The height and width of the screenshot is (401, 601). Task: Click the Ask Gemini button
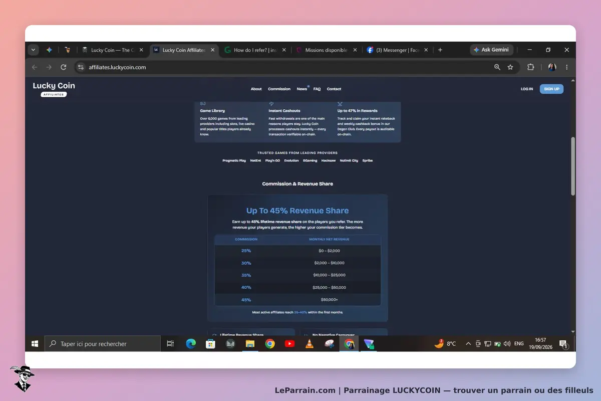pyautogui.click(x=491, y=50)
